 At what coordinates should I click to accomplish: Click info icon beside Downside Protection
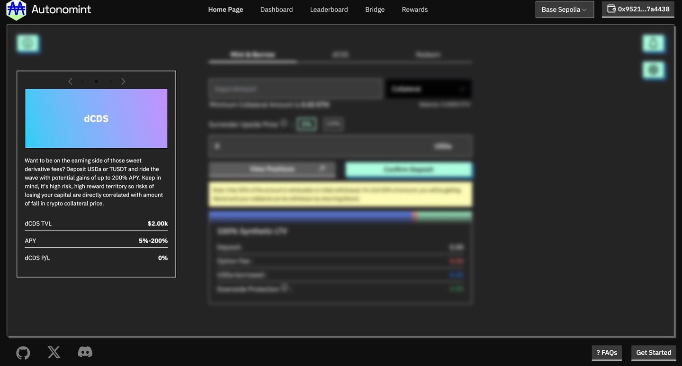pyautogui.click(x=285, y=288)
